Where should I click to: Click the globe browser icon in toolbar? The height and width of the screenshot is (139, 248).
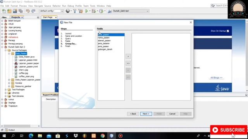point(68,11)
